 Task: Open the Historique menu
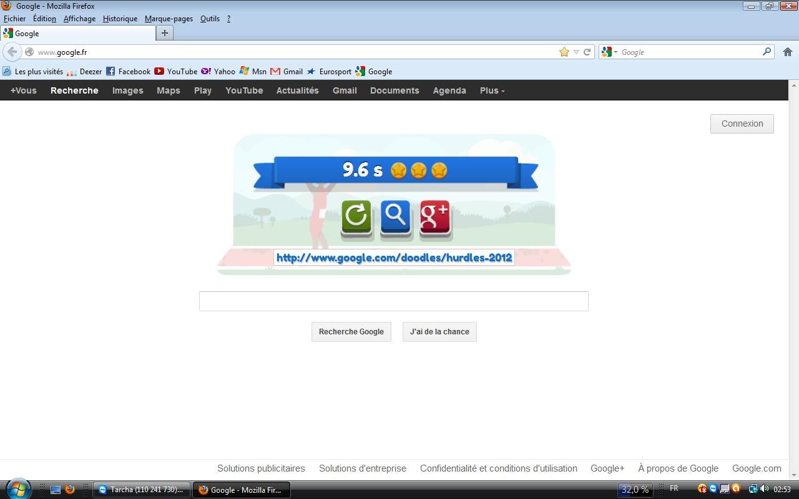tap(120, 19)
